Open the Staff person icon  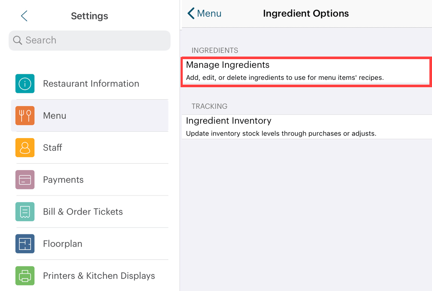coord(25,148)
